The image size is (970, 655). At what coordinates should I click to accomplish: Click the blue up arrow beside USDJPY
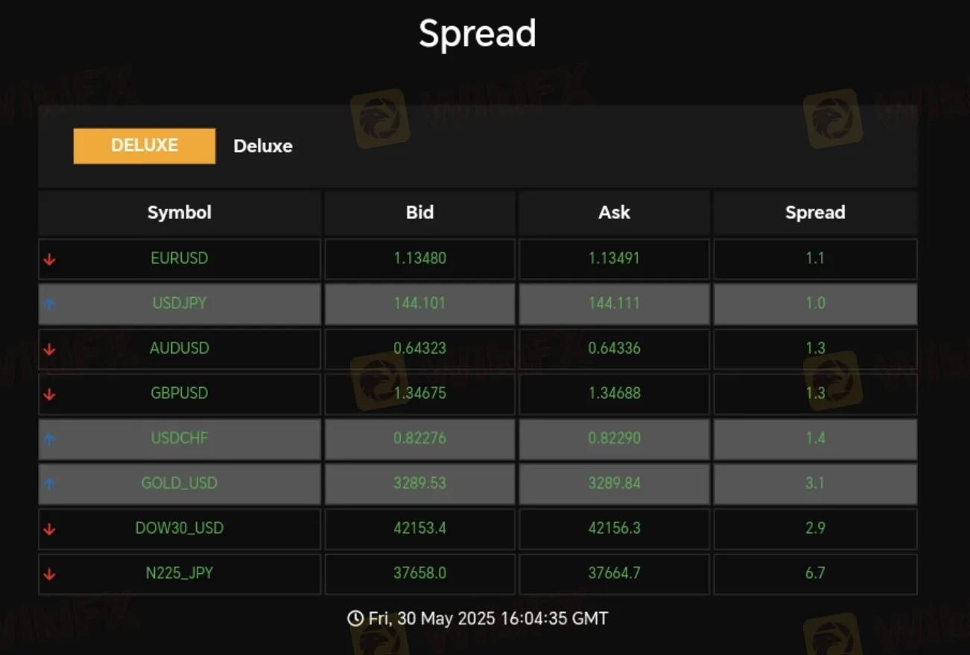pyautogui.click(x=49, y=304)
